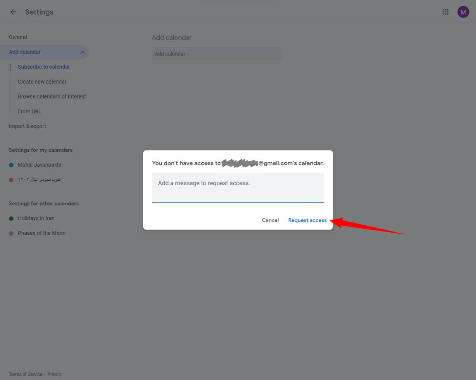Open the Google apps grid icon
Viewport: 476px width, 380px height.
coord(445,12)
